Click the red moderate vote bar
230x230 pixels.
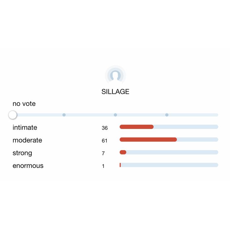pyautogui.click(x=148, y=139)
